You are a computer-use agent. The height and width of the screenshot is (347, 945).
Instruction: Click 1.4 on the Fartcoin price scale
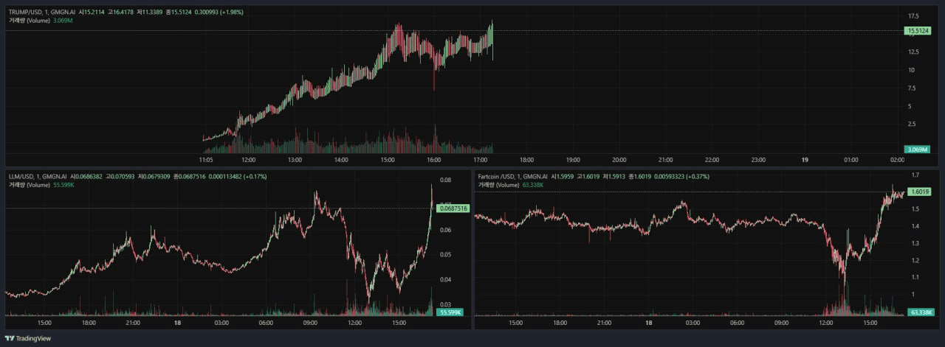click(x=914, y=226)
